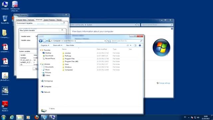This screenshot has height=120, width=213.
Task: Open the Introducción a Base de... desktop icon
Action: (15, 6)
